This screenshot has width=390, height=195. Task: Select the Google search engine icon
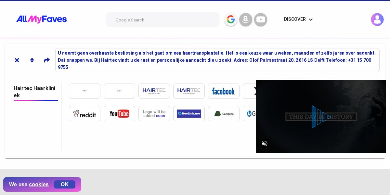click(x=231, y=19)
